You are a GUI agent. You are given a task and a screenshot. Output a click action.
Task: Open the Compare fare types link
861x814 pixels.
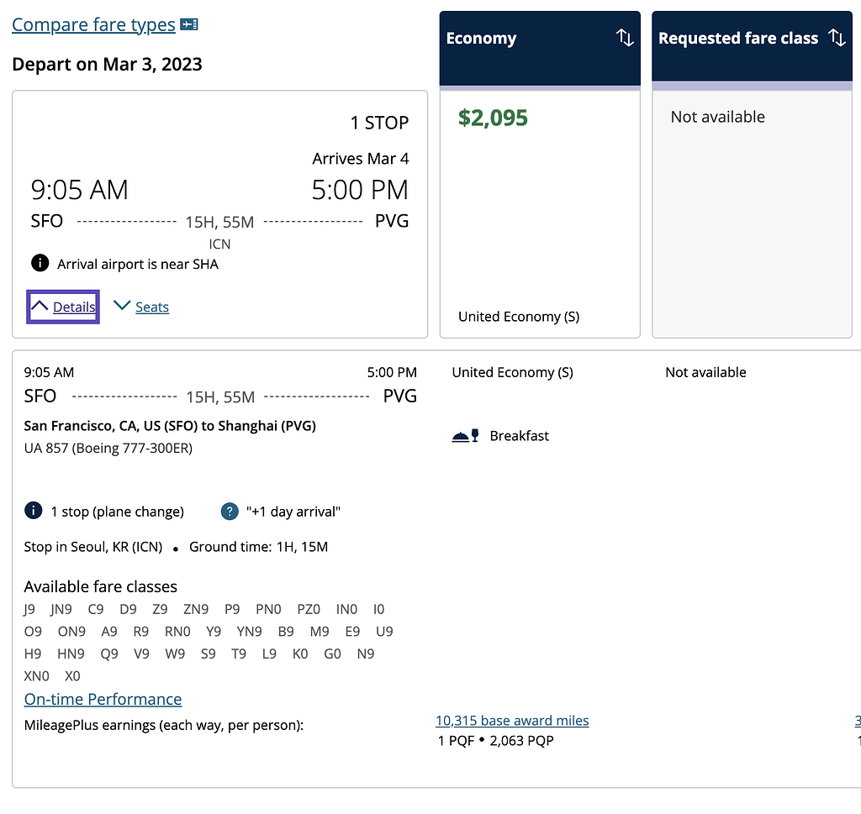pos(93,24)
